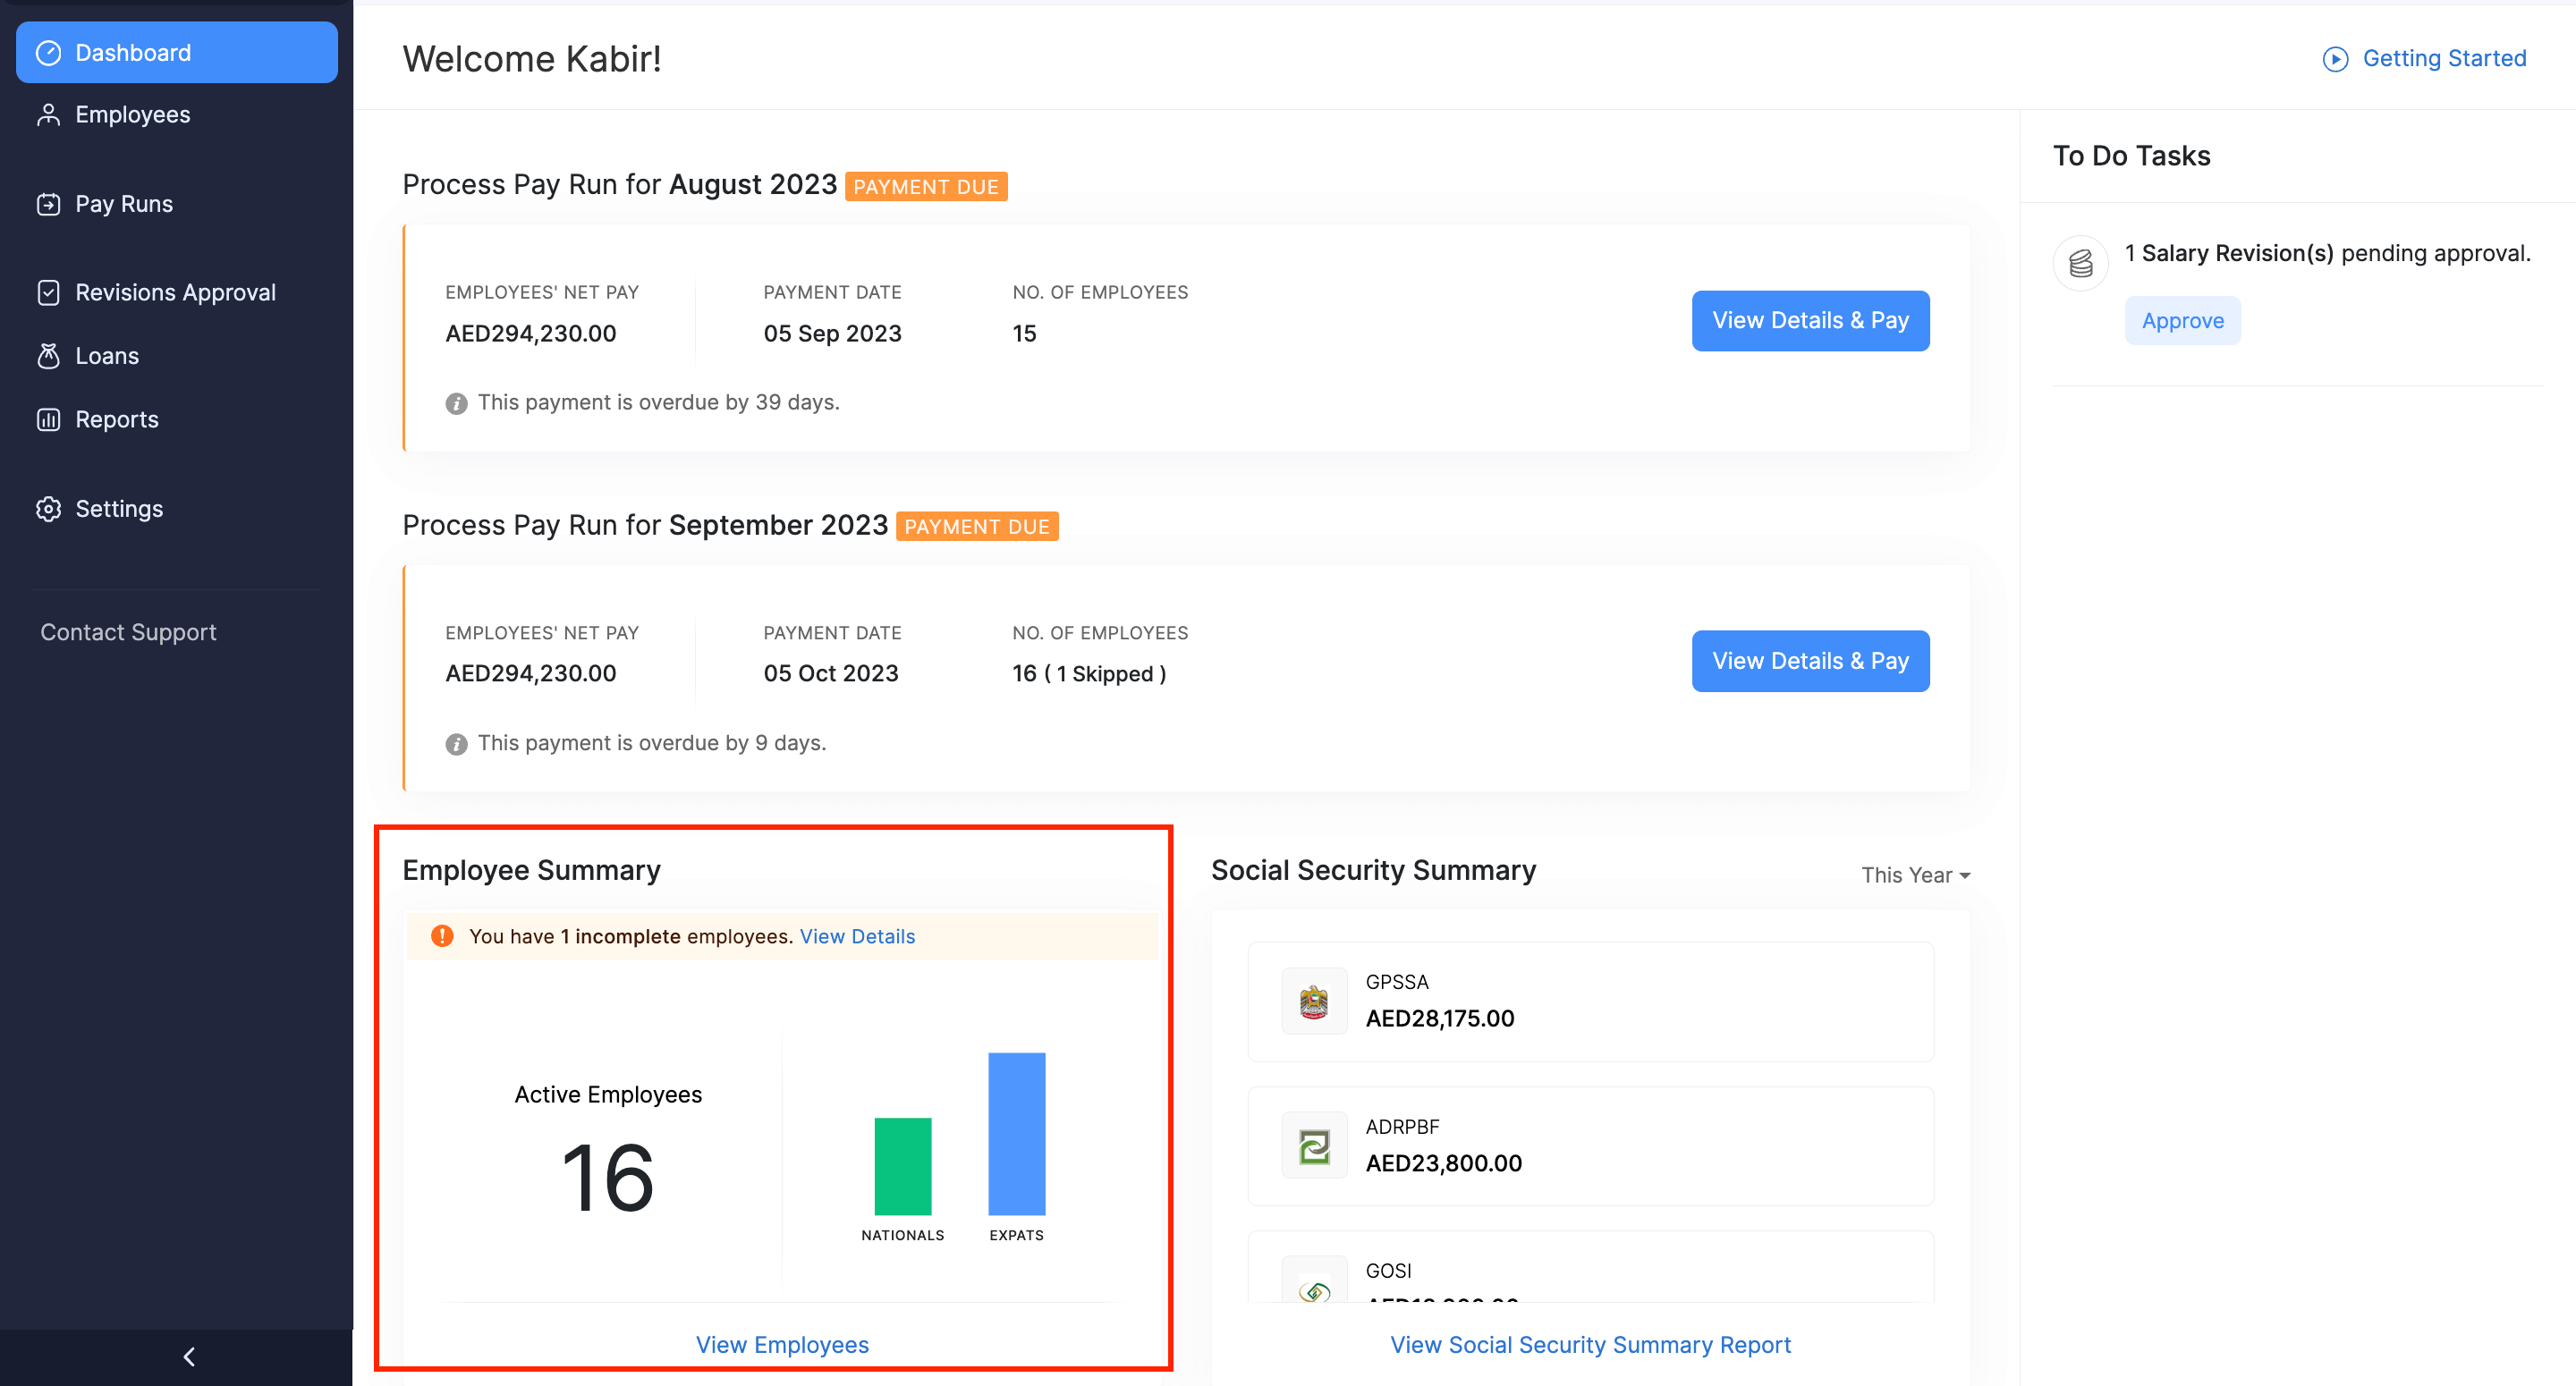Click the Revisions Approval checkmark icon
Viewport: 2576px width, 1386px height.
pyautogui.click(x=48, y=292)
